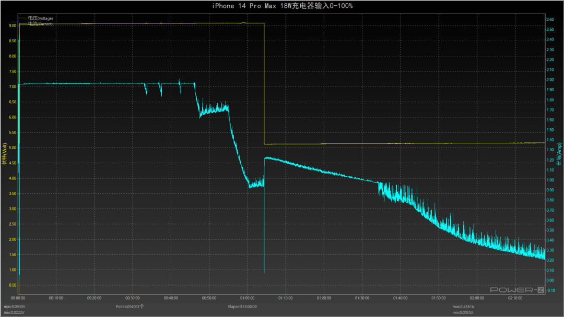Viewport: 564px width, 317px height.
Task: Select the max:2.4361A status value
Action: 463,307
